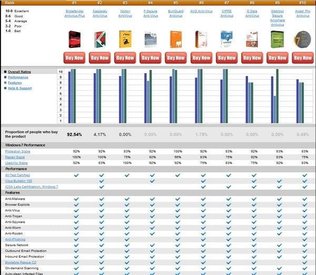Open ICSA Labs Certification: Windows 7 link
Screen dimensions: 316x275
pos(32,186)
